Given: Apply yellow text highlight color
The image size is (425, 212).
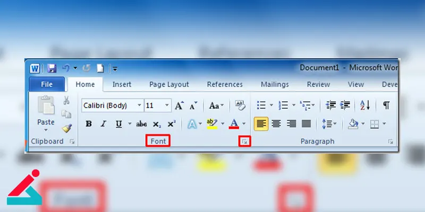Looking at the screenshot, I should [x=212, y=124].
